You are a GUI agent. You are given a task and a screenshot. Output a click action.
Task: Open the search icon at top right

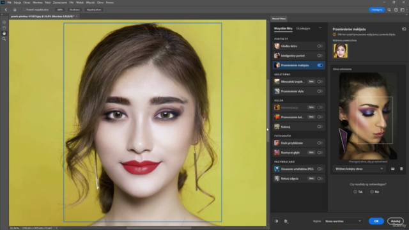[389, 10]
